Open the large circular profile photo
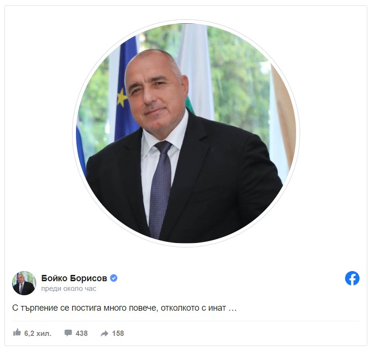376x348 pixels. pyautogui.click(x=186, y=133)
